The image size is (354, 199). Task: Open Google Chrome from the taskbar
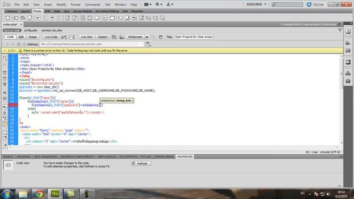tap(39, 194)
